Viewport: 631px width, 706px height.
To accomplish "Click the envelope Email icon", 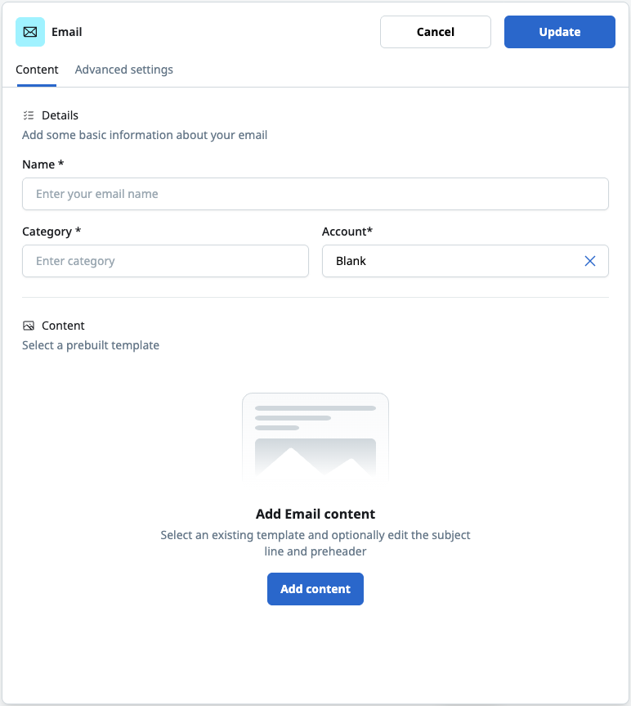I will click(30, 32).
